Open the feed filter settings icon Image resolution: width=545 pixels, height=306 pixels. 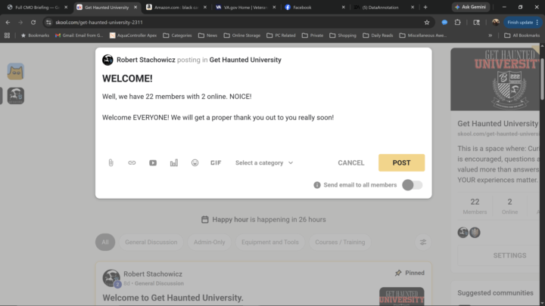[423, 243]
